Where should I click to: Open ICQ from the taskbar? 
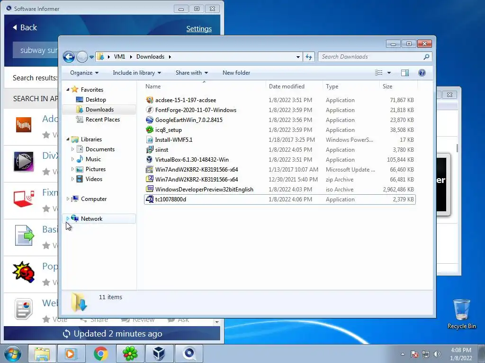coord(130,354)
